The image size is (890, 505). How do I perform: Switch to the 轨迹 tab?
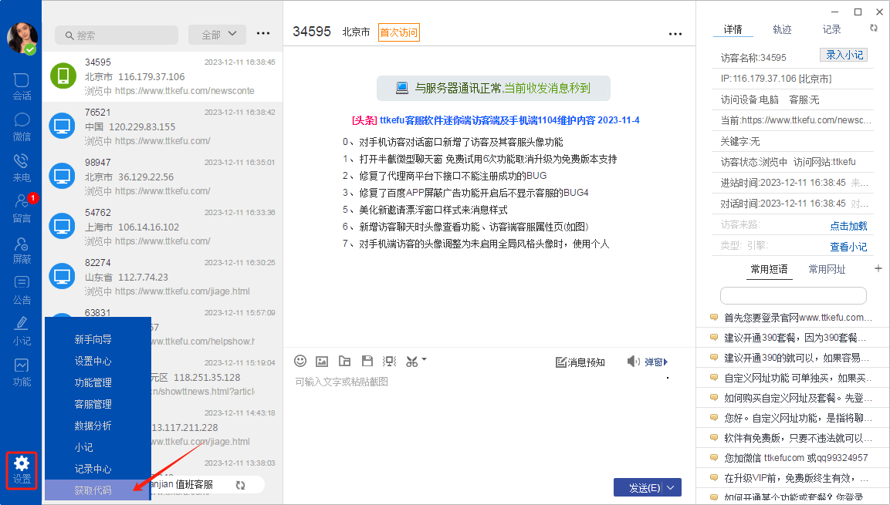782,29
